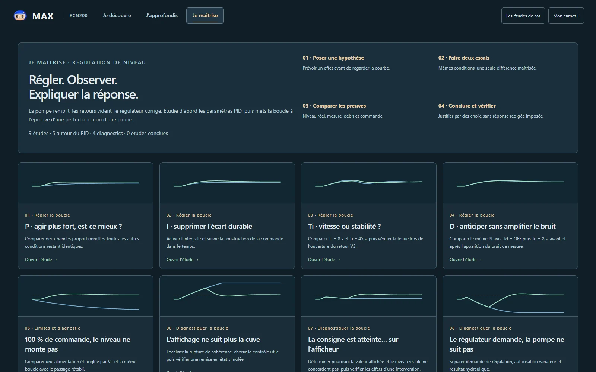This screenshot has height=372, width=596.
Task: Open 'D · anticiper sans amplifier le bruit' title
Action: pyautogui.click(x=503, y=226)
